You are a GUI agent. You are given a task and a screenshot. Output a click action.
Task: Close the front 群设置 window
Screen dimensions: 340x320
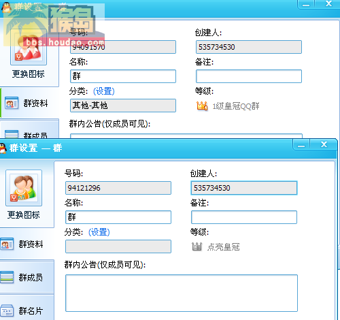point(324,144)
